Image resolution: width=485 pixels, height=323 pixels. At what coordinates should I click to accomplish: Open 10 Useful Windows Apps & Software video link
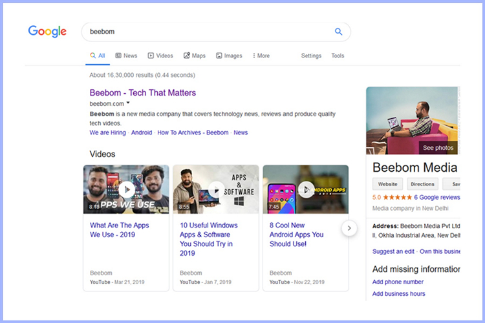[209, 239]
